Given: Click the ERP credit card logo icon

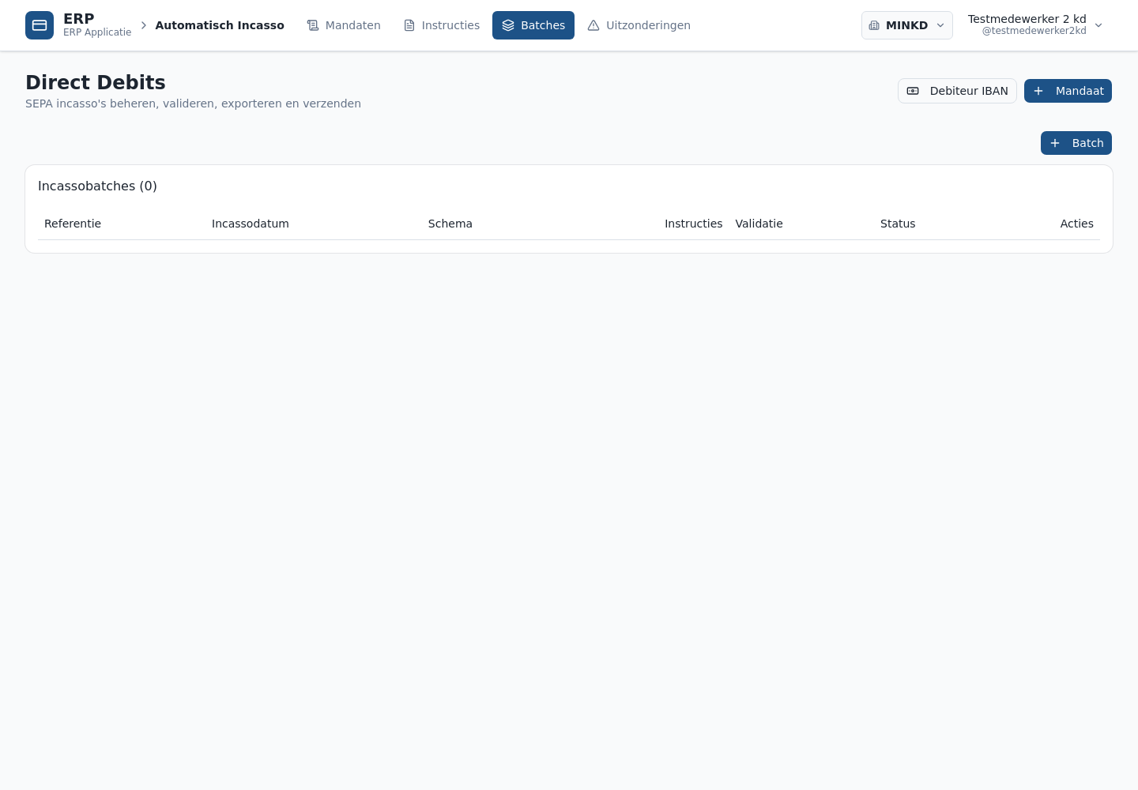Looking at the screenshot, I should pos(40,25).
